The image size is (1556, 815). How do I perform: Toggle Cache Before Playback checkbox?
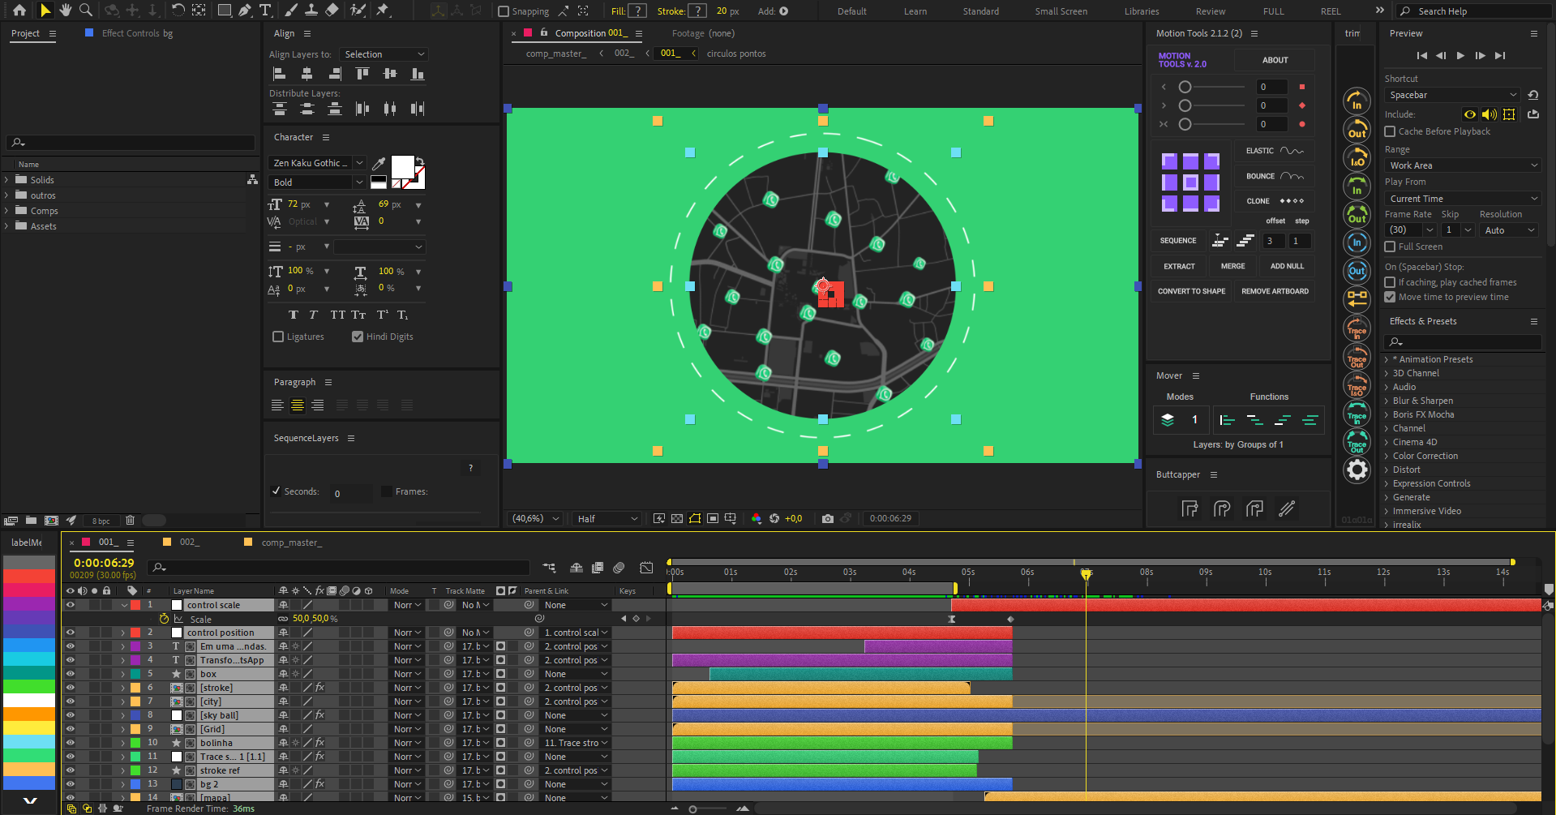click(1390, 131)
